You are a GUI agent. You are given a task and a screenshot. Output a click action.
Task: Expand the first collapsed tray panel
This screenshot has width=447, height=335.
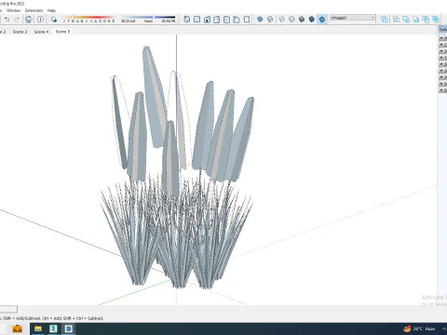pos(442,38)
